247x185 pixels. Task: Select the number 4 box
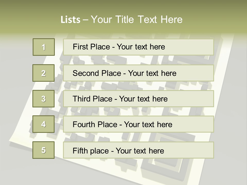(43, 124)
